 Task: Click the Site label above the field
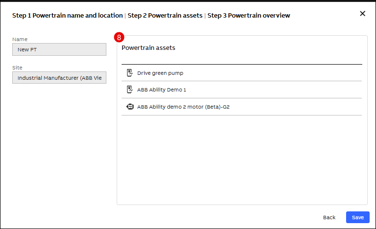click(17, 68)
